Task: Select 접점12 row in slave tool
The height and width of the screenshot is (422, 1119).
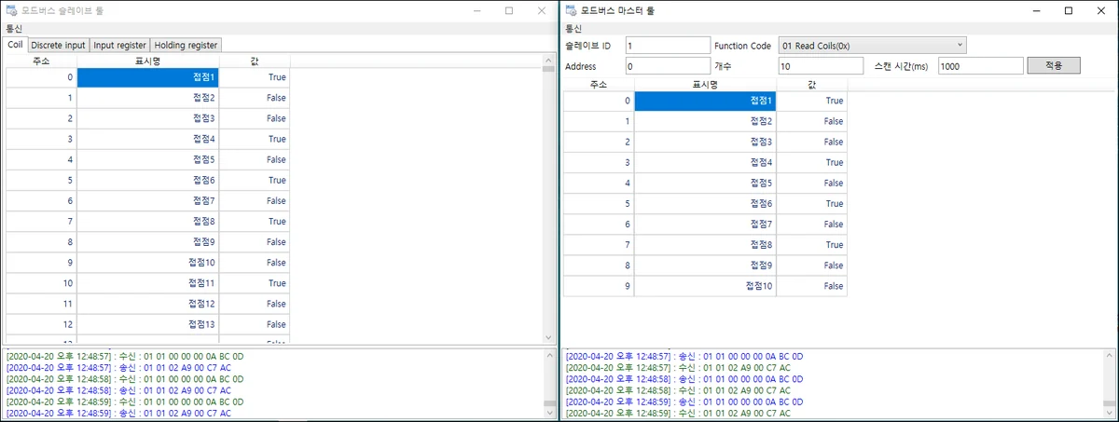Action: click(x=148, y=304)
